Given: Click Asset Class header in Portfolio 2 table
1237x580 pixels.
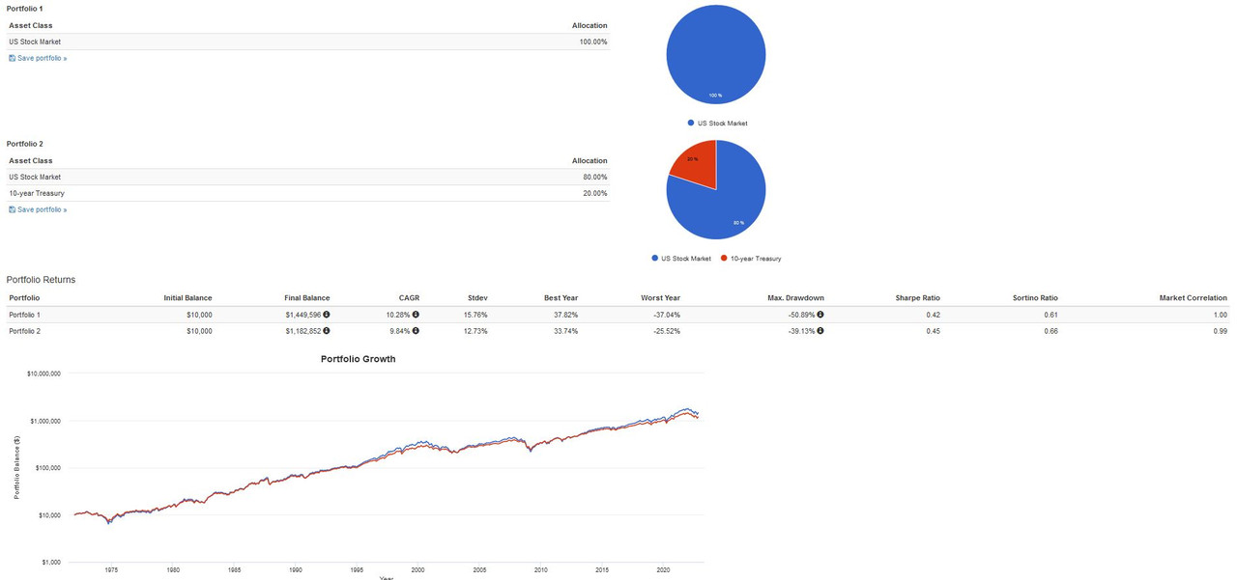Looking at the screenshot, I should [31, 160].
